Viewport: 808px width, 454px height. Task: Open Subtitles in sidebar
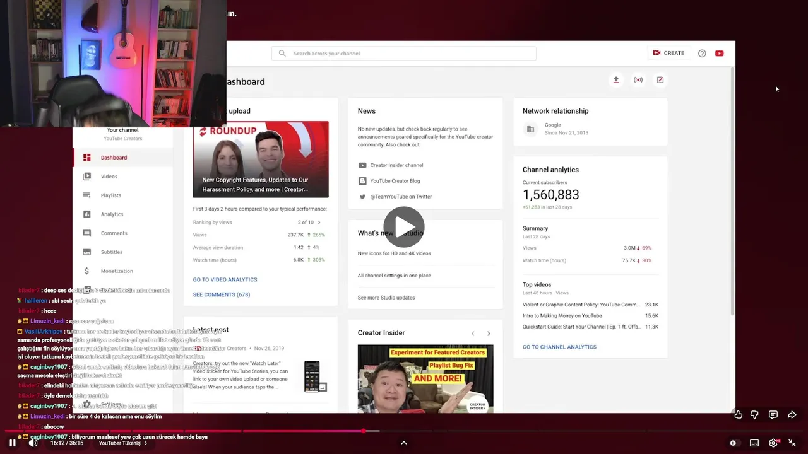coord(123,252)
